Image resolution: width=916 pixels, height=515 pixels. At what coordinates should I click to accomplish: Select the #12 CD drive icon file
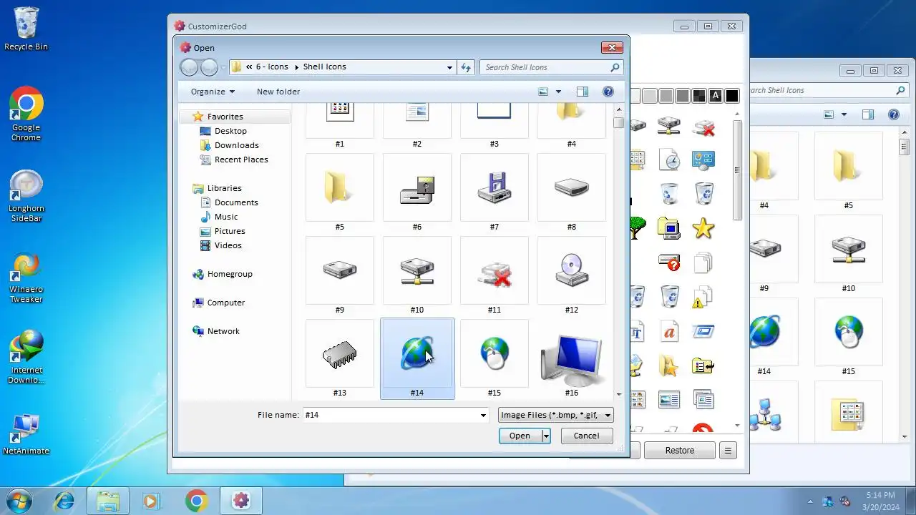[x=572, y=276]
